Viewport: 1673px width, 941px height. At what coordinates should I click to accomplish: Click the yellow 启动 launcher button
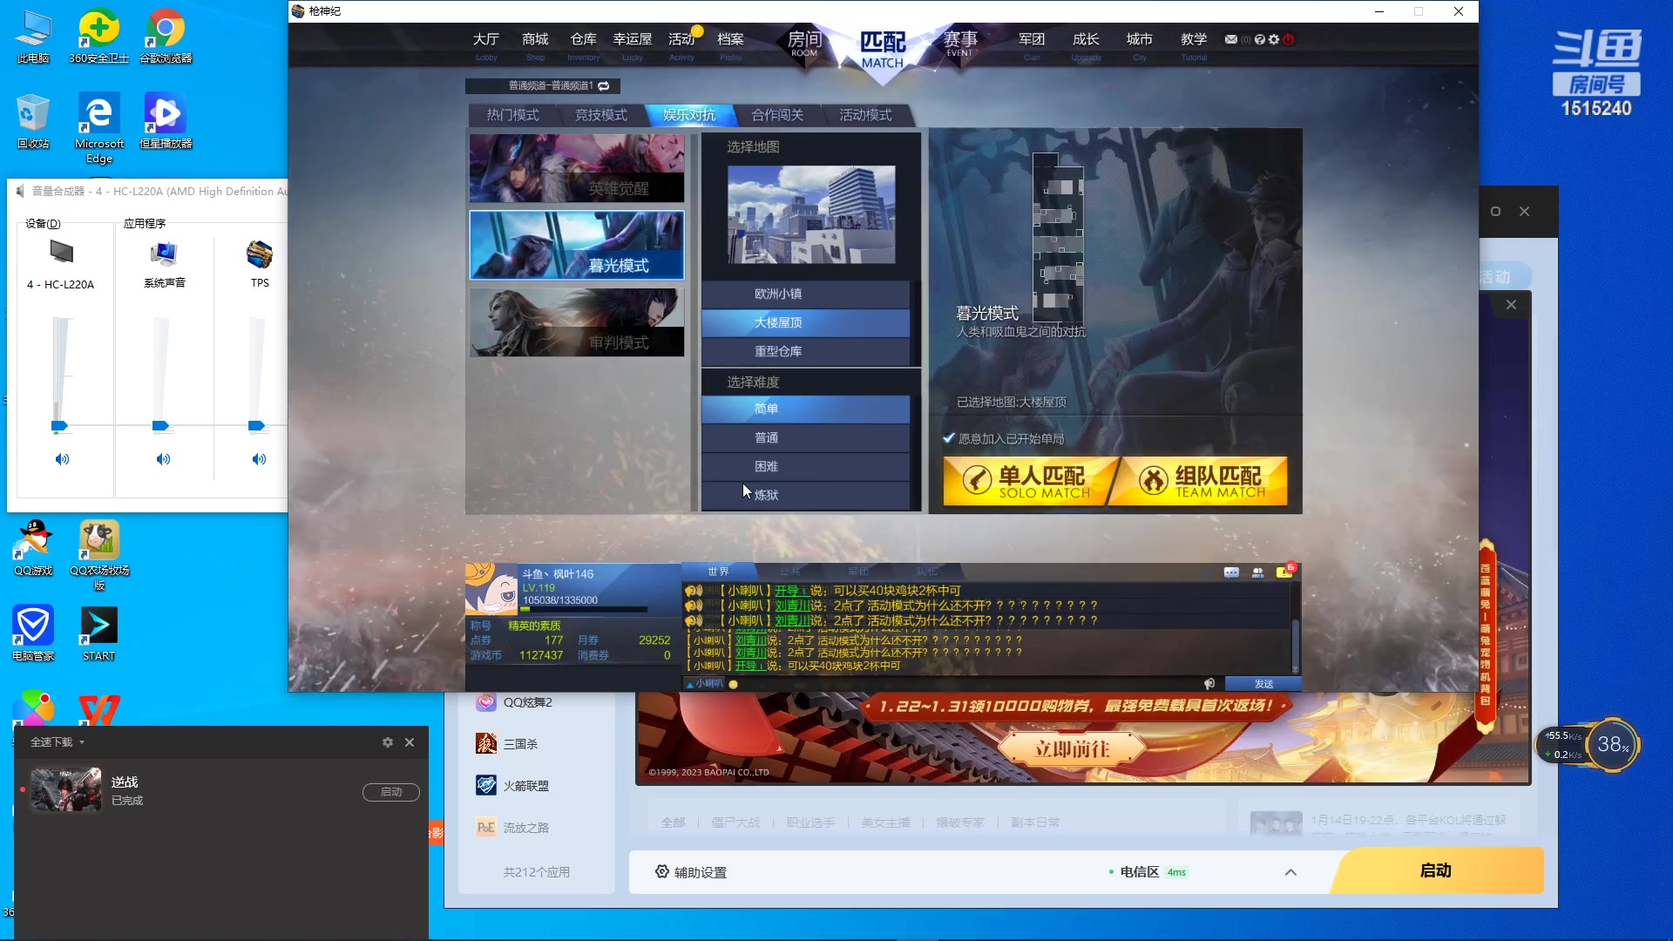1436,870
